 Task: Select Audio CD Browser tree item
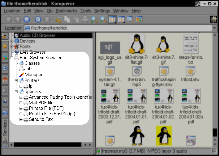pos(53,35)
